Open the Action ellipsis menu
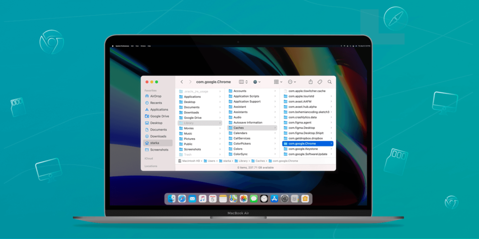 292,82
